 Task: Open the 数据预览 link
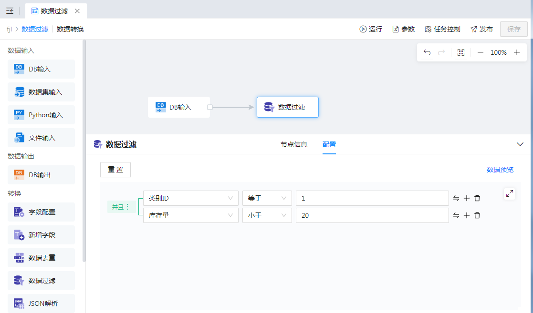500,170
